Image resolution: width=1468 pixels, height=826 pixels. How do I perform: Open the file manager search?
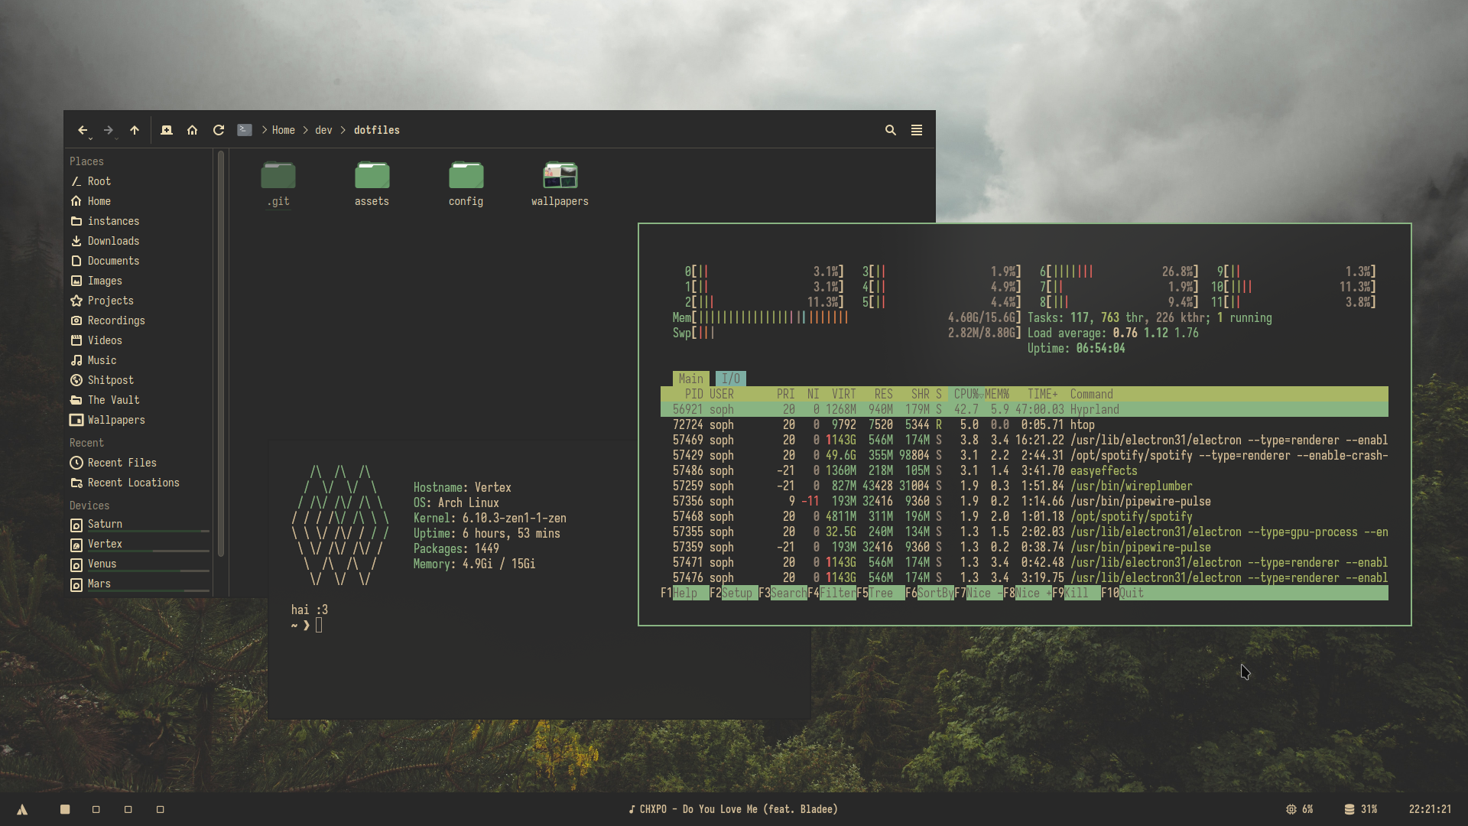coord(891,130)
